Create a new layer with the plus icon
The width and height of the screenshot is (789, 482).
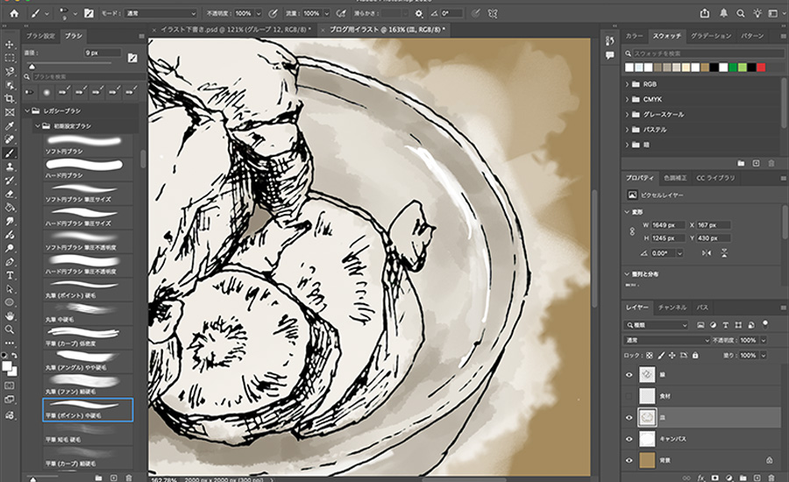pyautogui.click(x=756, y=477)
